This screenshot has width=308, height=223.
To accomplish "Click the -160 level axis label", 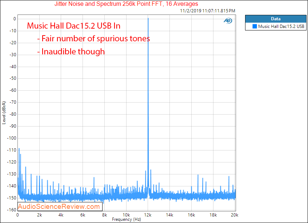I will (x=12, y=210).
